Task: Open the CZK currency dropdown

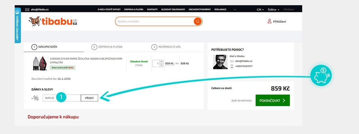Action: pyautogui.click(x=260, y=9)
